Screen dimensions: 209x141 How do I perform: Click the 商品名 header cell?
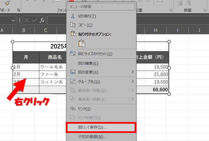tap(53, 57)
